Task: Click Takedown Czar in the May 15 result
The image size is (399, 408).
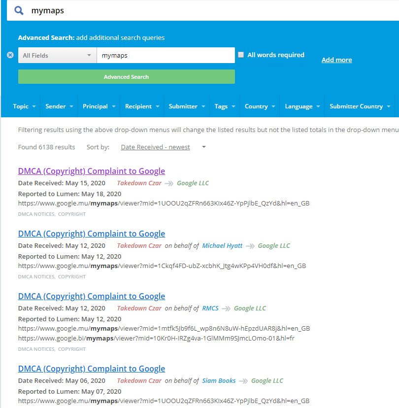Action: (x=139, y=183)
